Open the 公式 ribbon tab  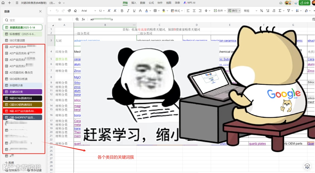151,3
